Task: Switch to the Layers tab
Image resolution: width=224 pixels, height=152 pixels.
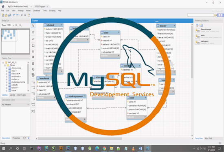Action: (x=12, y=95)
